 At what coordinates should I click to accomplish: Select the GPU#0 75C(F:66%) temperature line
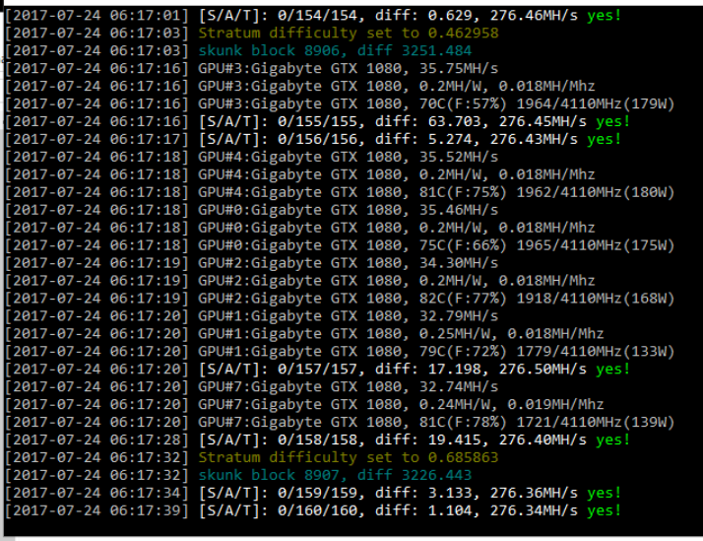tap(340, 245)
